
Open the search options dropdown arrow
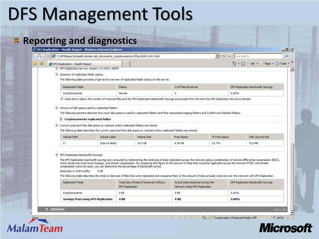(291, 56)
